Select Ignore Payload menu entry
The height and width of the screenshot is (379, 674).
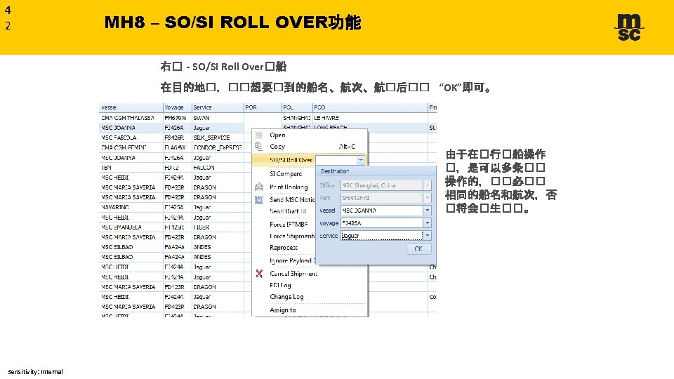point(292,261)
